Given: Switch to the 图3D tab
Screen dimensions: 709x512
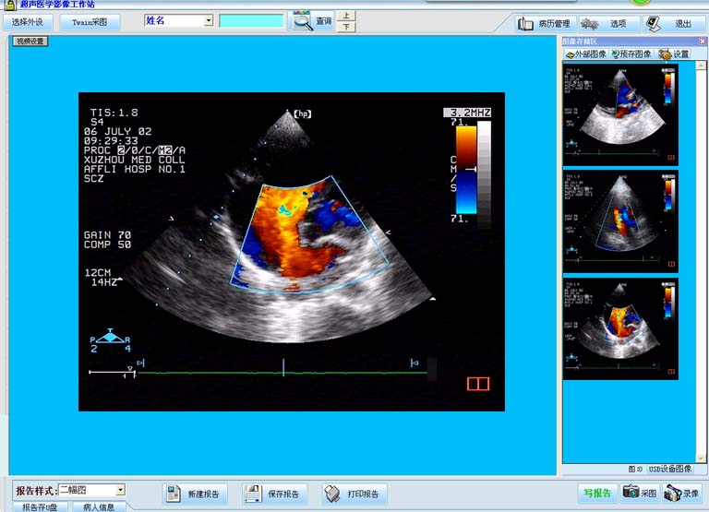Looking at the screenshot, I should 635,469.
